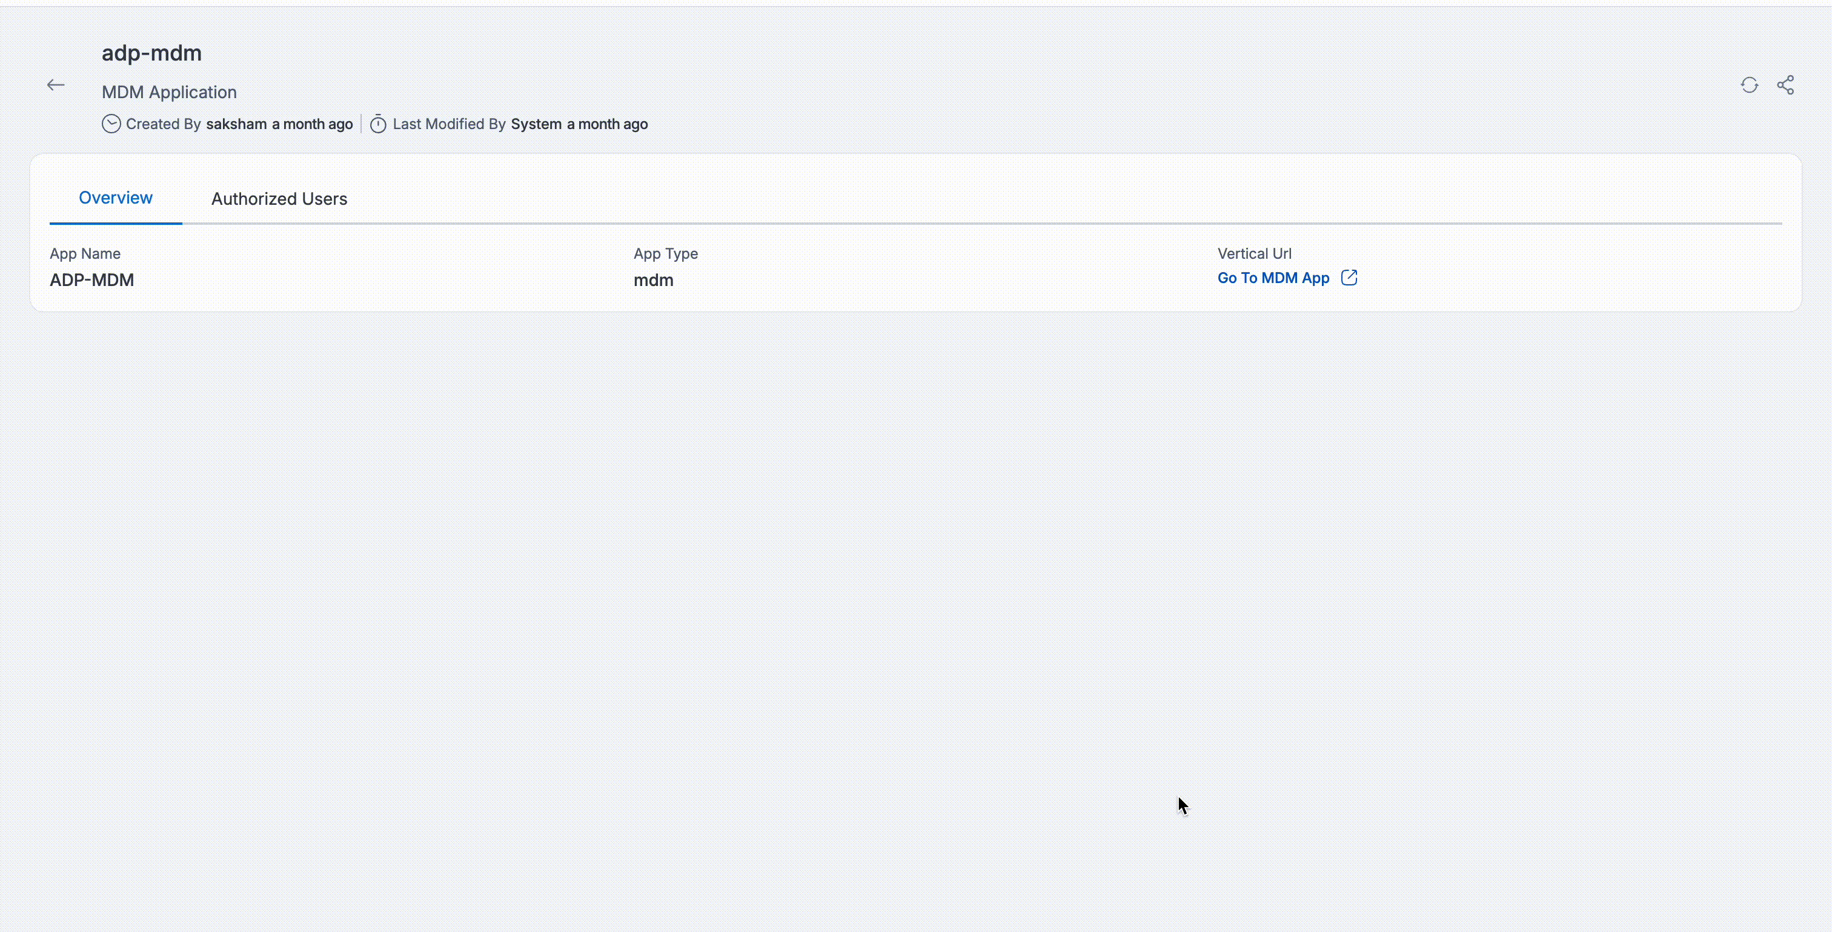Click the App Type field label

(666, 254)
